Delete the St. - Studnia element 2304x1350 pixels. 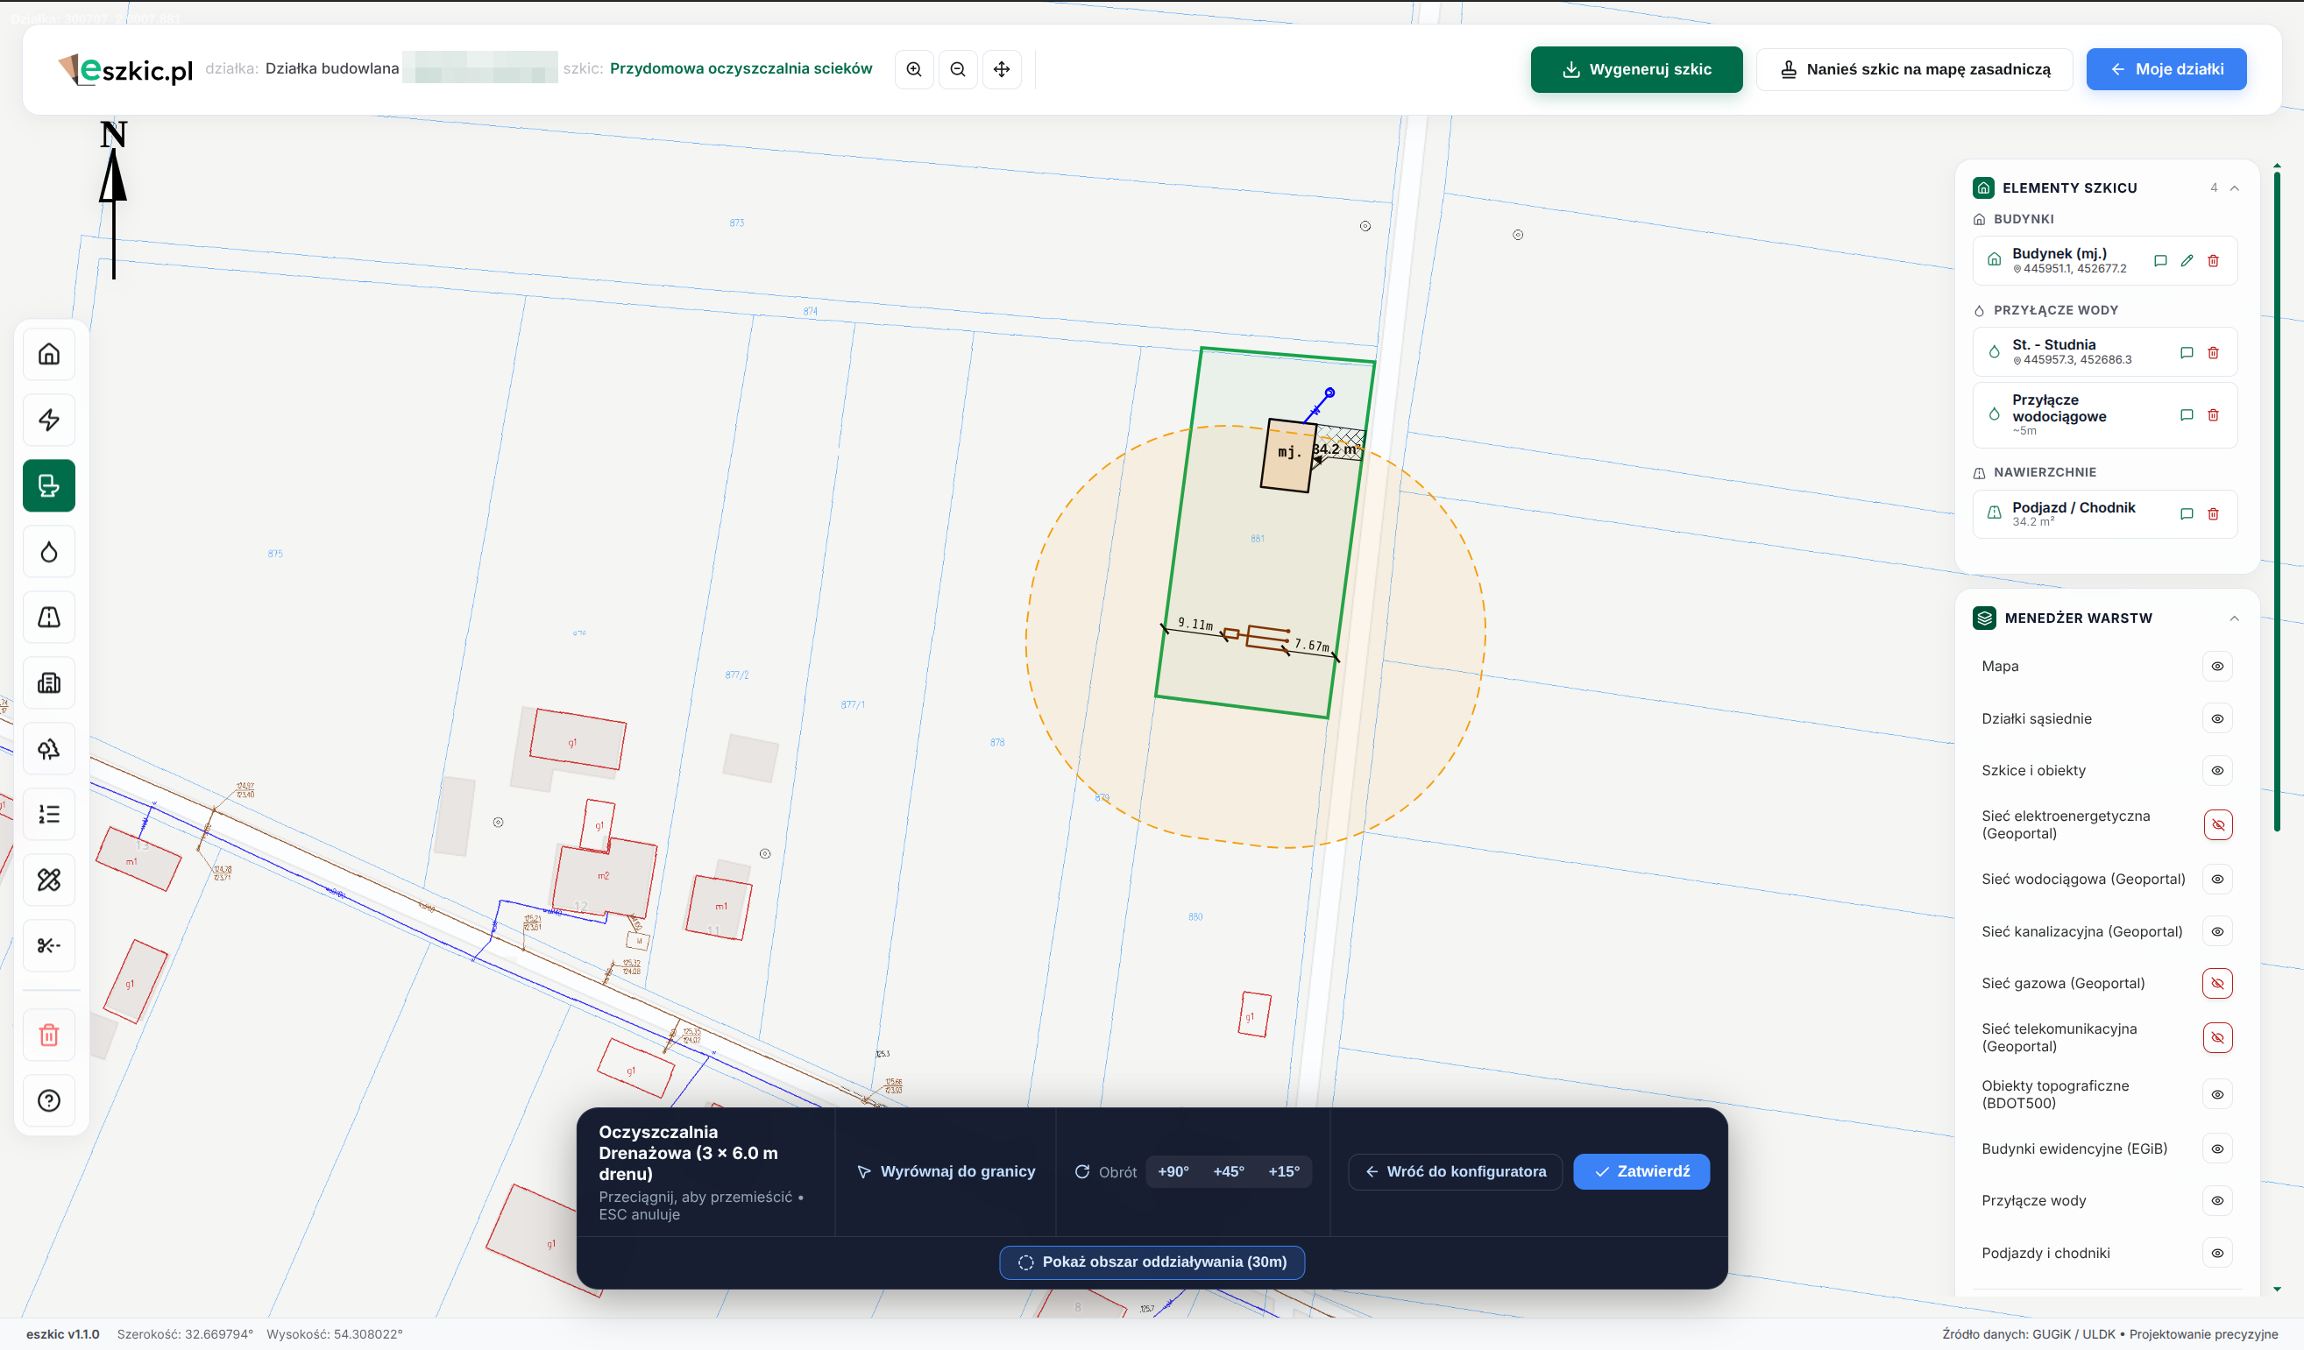[x=2213, y=353]
